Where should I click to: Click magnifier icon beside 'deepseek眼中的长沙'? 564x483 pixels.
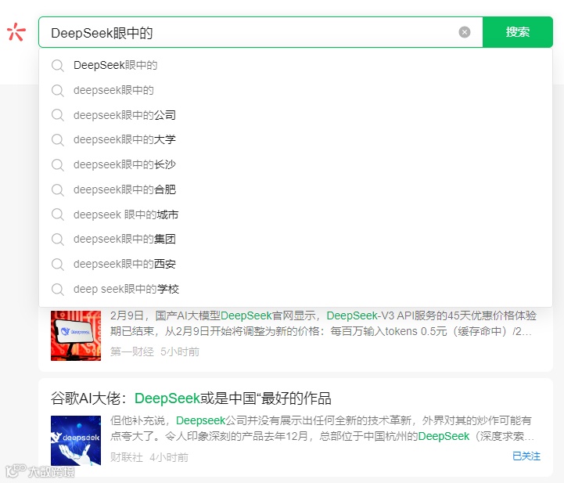pos(58,165)
